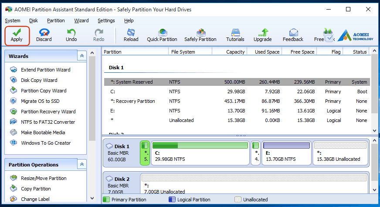
Task: Collapse the Wizards panel
Action: click(x=82, y=56)
